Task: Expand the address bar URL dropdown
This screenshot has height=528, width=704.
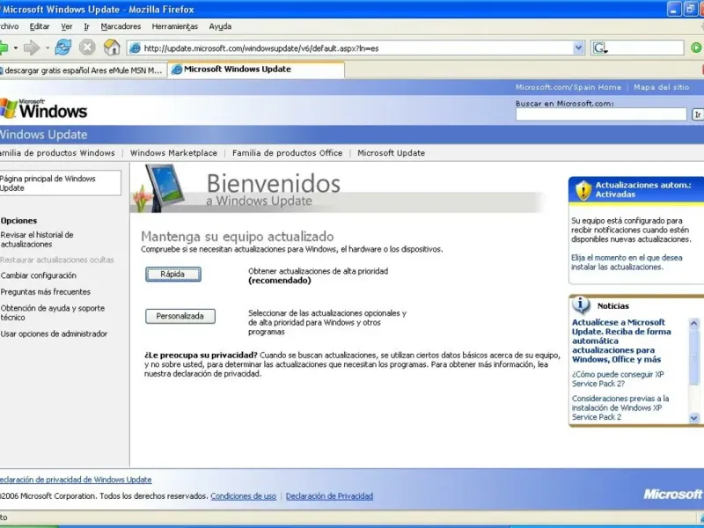Action: pos(578,48)
